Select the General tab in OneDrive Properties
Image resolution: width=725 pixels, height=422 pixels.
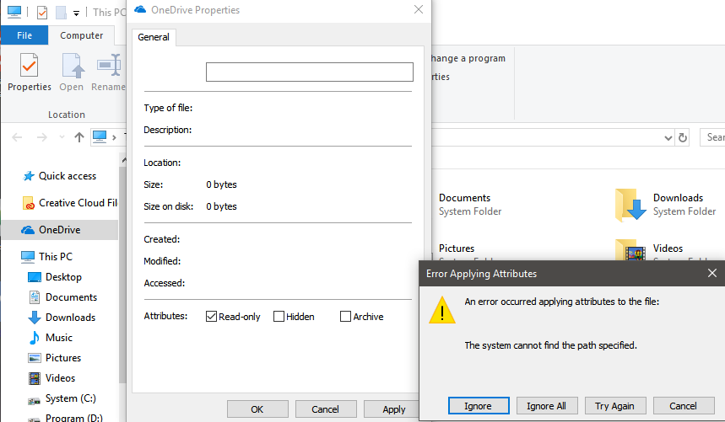pos(154,37)
